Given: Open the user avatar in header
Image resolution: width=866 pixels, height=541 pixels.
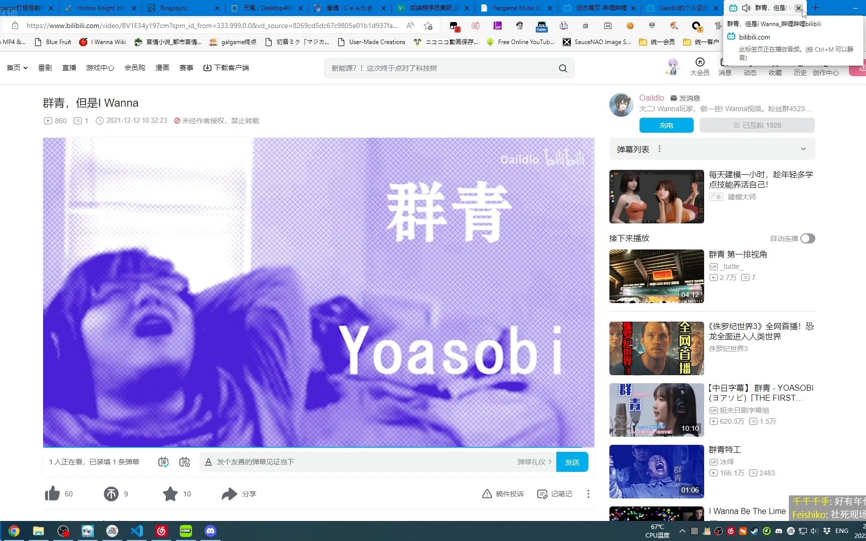Looking at the screenshot, I should 672,67.
